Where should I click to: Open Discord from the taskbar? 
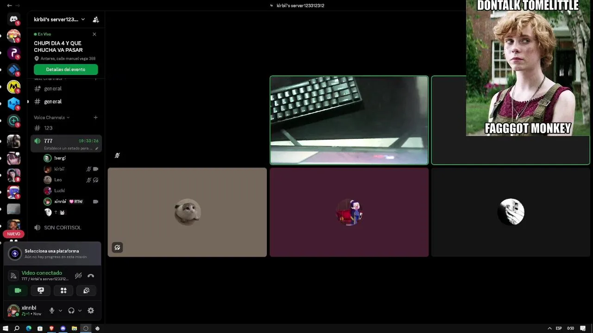coord(63,328)
